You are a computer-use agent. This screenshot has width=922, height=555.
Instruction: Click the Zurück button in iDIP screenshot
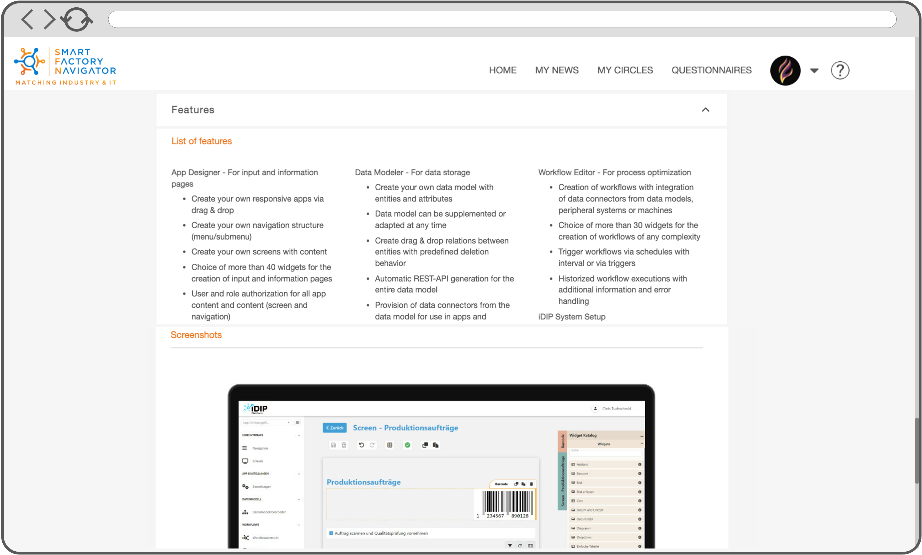pos(334,428)
